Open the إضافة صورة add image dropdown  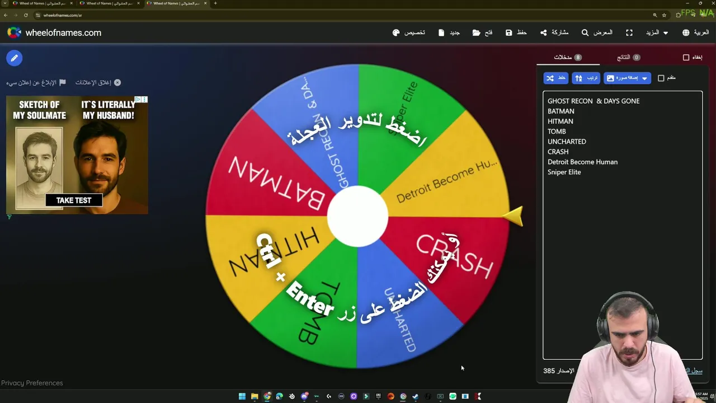[x=627, y=78]
